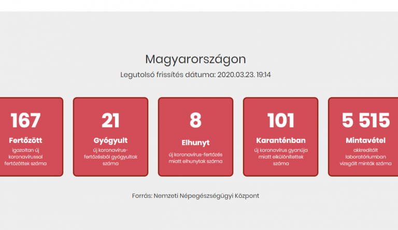Select the igazoltan új koronavírussal fertőzöttek description

[25, 157]
